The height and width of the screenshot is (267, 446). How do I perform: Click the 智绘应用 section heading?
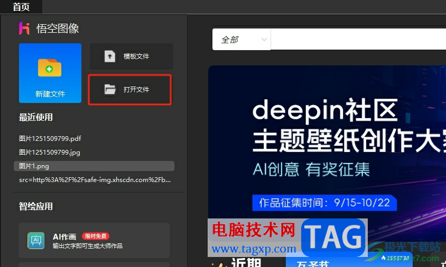point(36,206)
